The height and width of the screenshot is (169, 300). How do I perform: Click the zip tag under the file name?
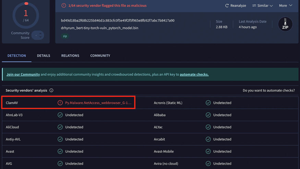(x=65, y=36)
